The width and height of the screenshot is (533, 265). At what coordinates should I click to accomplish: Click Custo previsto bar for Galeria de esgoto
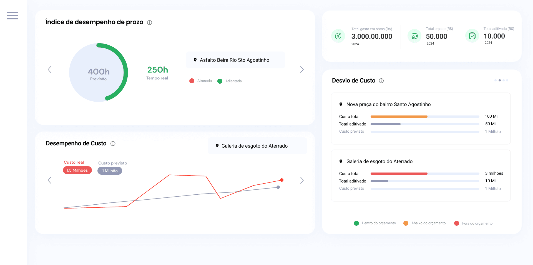pyautogui.click(x=425, y=189)
